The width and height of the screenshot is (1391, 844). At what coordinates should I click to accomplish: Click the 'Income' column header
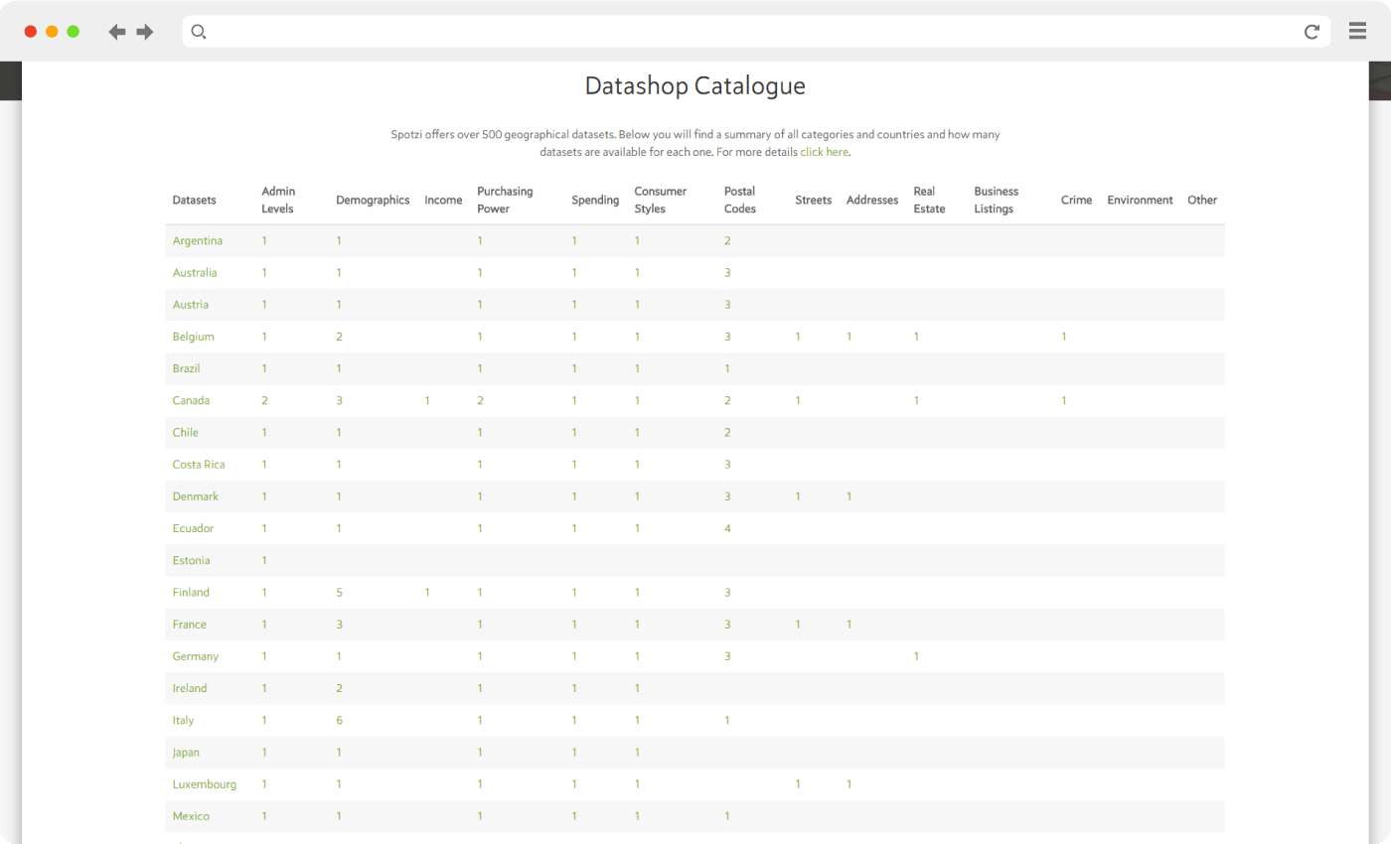click(443, 200)
